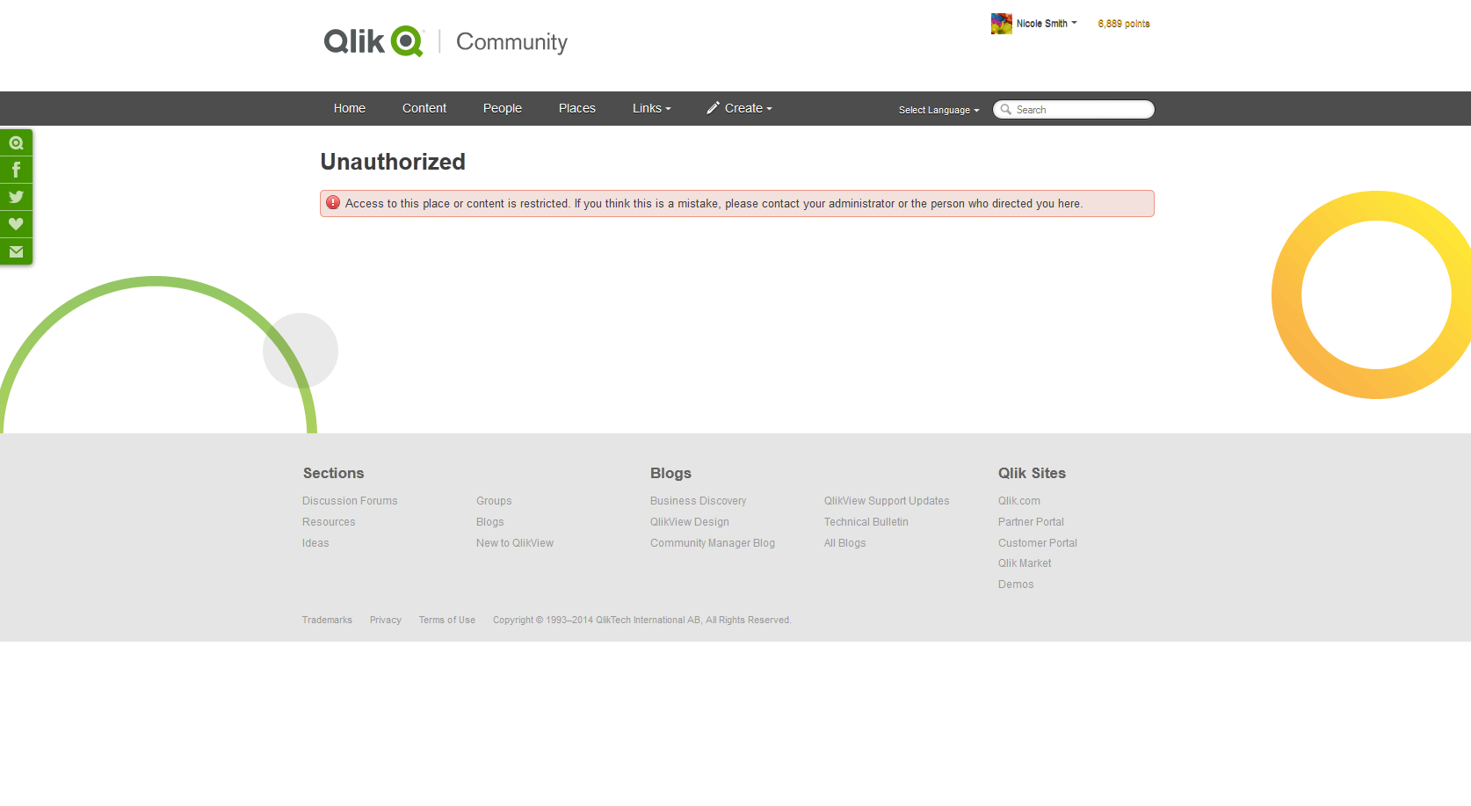Visit the Qlik.com site link
The height and width of the screenshot is (806, 1471).
tap(1019, 501)
